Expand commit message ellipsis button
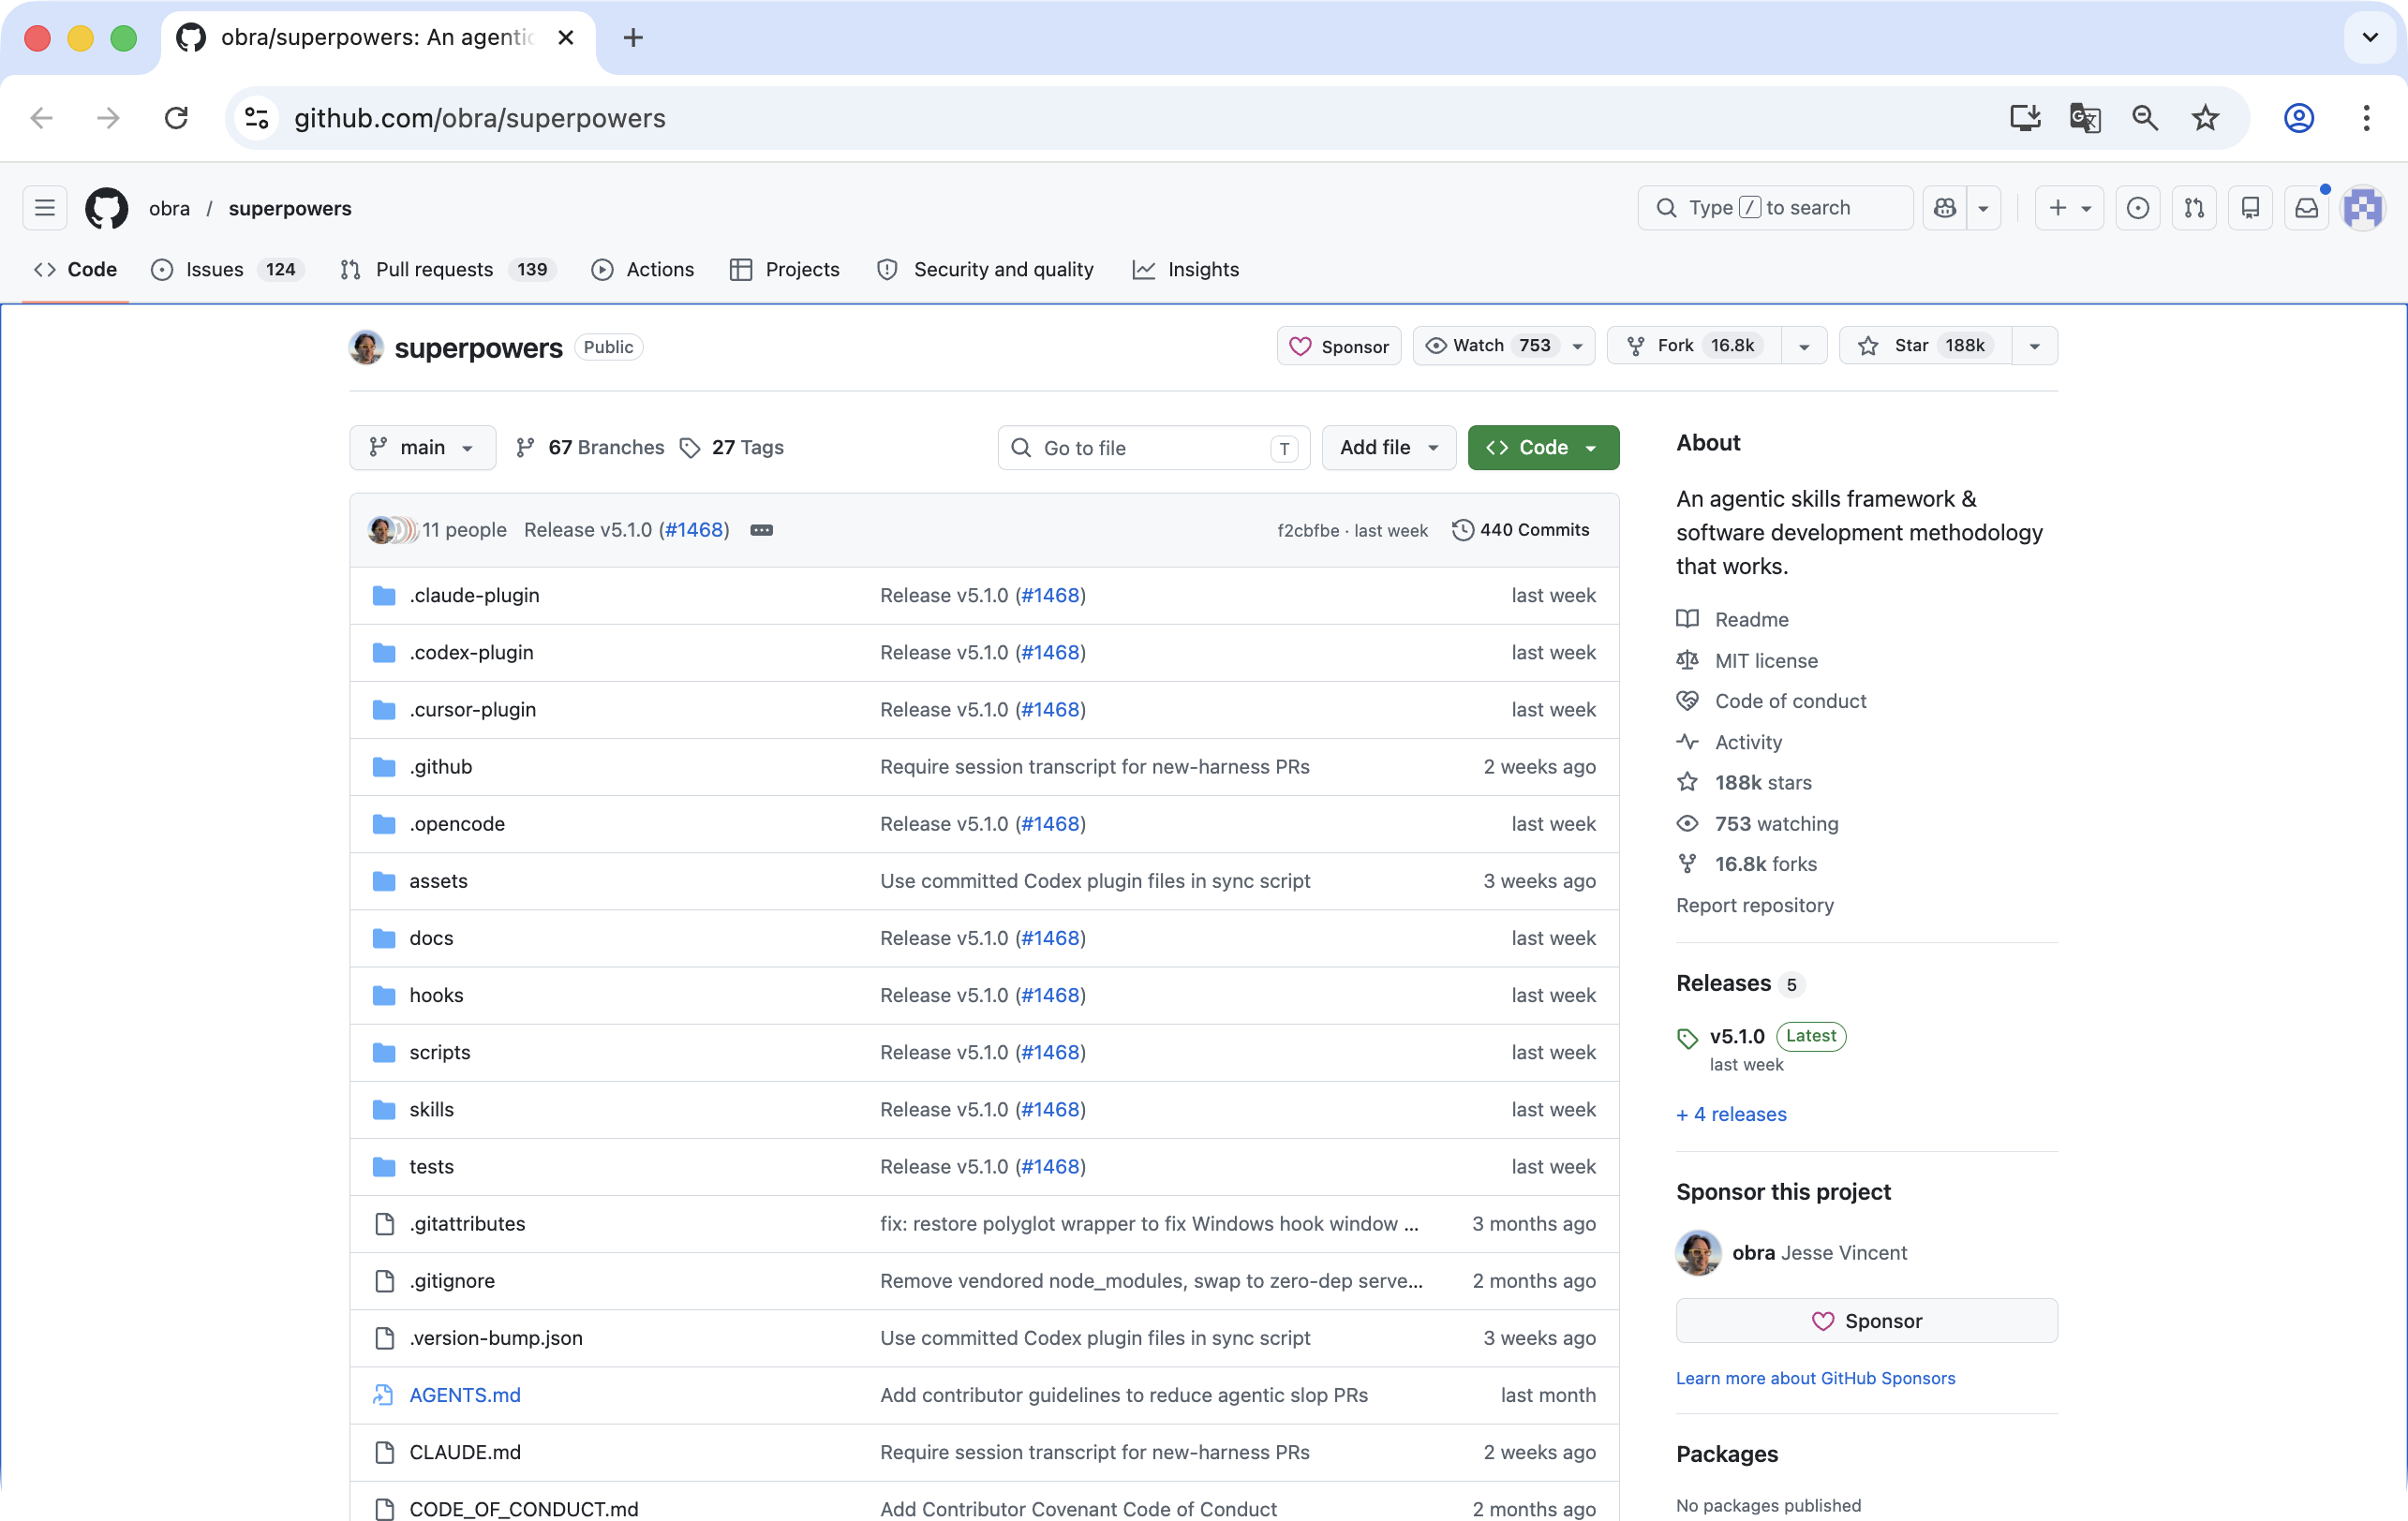 coord(761,531)
